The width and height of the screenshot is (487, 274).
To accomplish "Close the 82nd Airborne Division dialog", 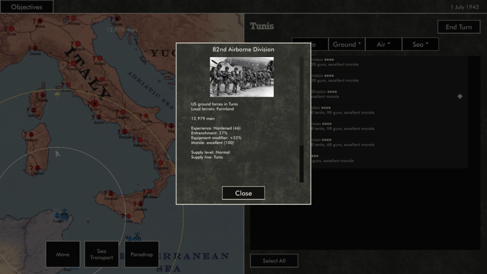I will pyautogui.click(x=243, y=193).
